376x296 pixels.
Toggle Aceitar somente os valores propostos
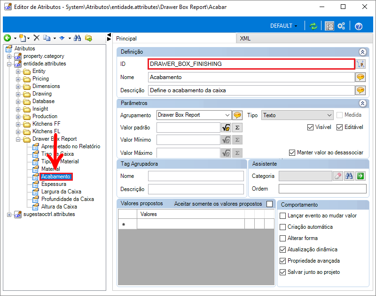(269, 204)
